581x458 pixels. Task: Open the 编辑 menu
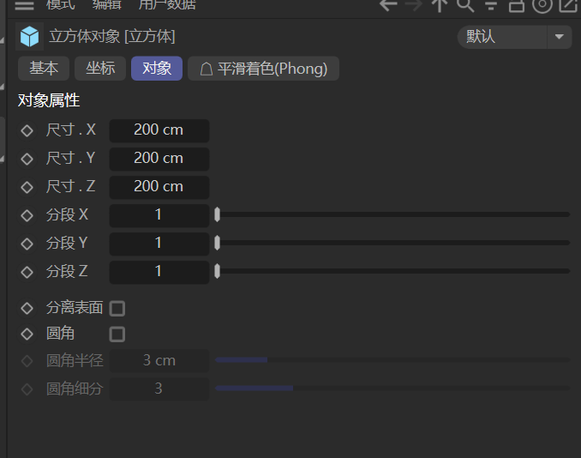107,4
